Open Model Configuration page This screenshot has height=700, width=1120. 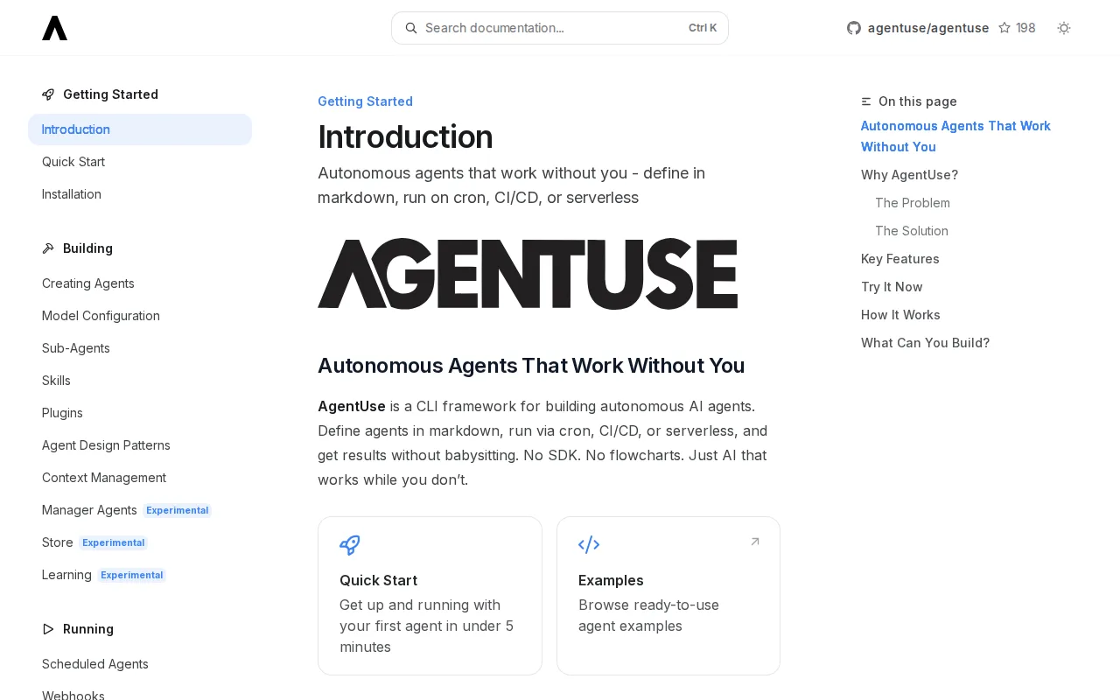(x=140, y=316)
